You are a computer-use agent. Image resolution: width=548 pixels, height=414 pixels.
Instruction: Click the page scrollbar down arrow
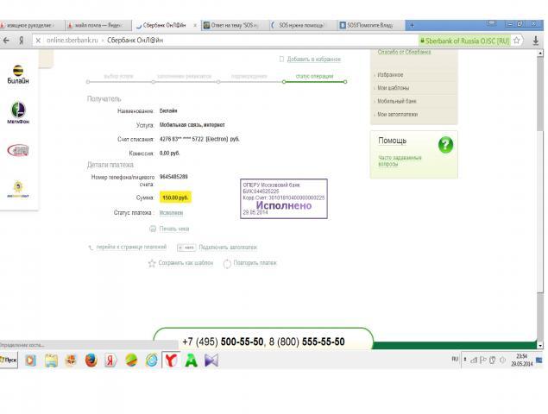pos(540,346)
